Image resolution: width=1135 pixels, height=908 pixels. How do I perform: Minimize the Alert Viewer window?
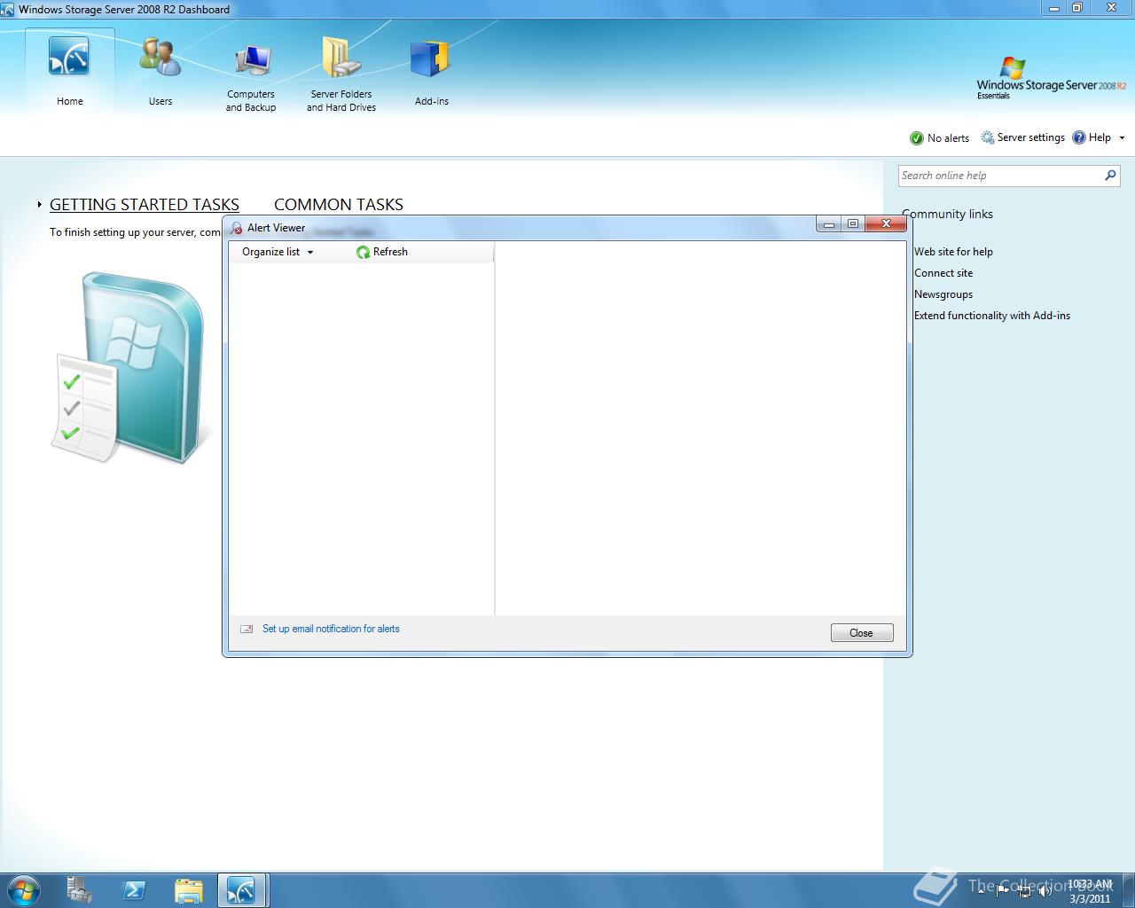pyautogui.click(x=828, y=224)
